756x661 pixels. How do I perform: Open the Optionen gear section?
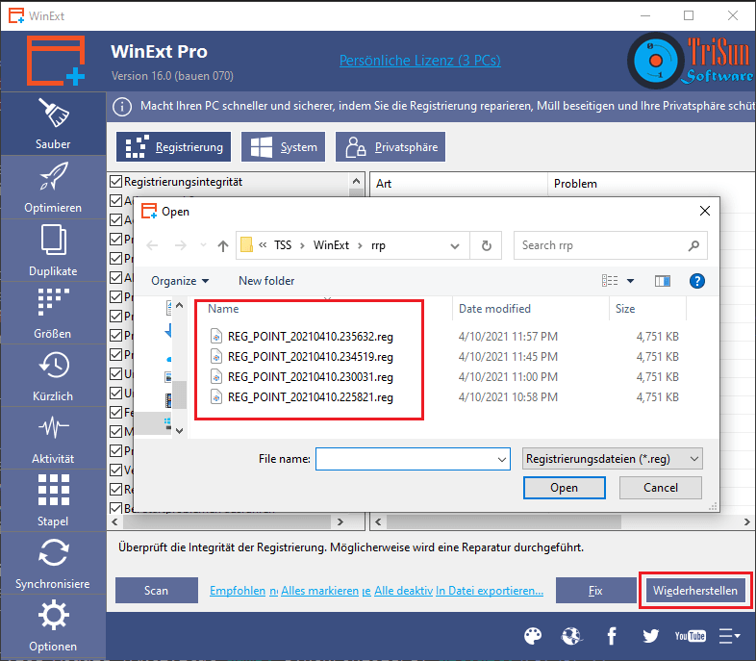(53, 626)
